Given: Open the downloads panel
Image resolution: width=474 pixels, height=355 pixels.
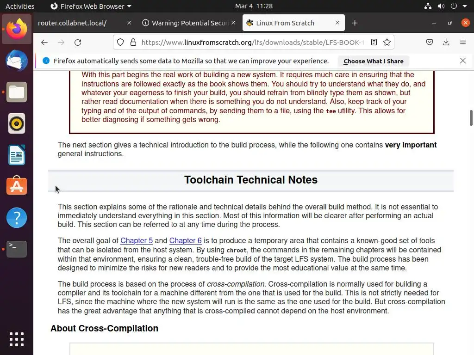Looking at the screenshot, I should (446, 42).
